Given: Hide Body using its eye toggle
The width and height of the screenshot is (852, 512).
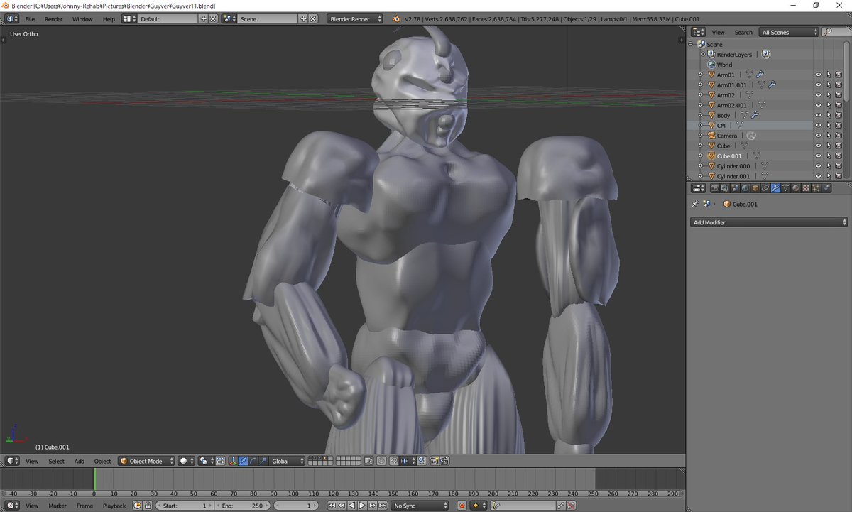Looking at the screenshot, I should click(x=818, y=115).
